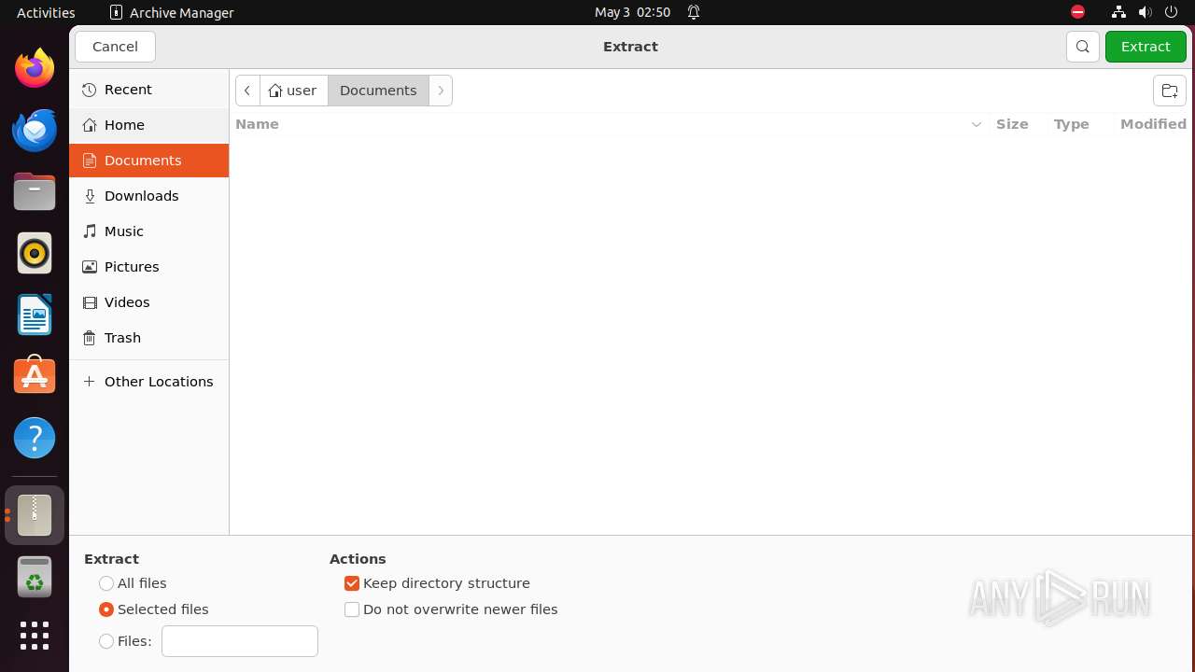The image size is (1195, 672).
Task: Open the Activities overview
Action: (x=46, y=12)
